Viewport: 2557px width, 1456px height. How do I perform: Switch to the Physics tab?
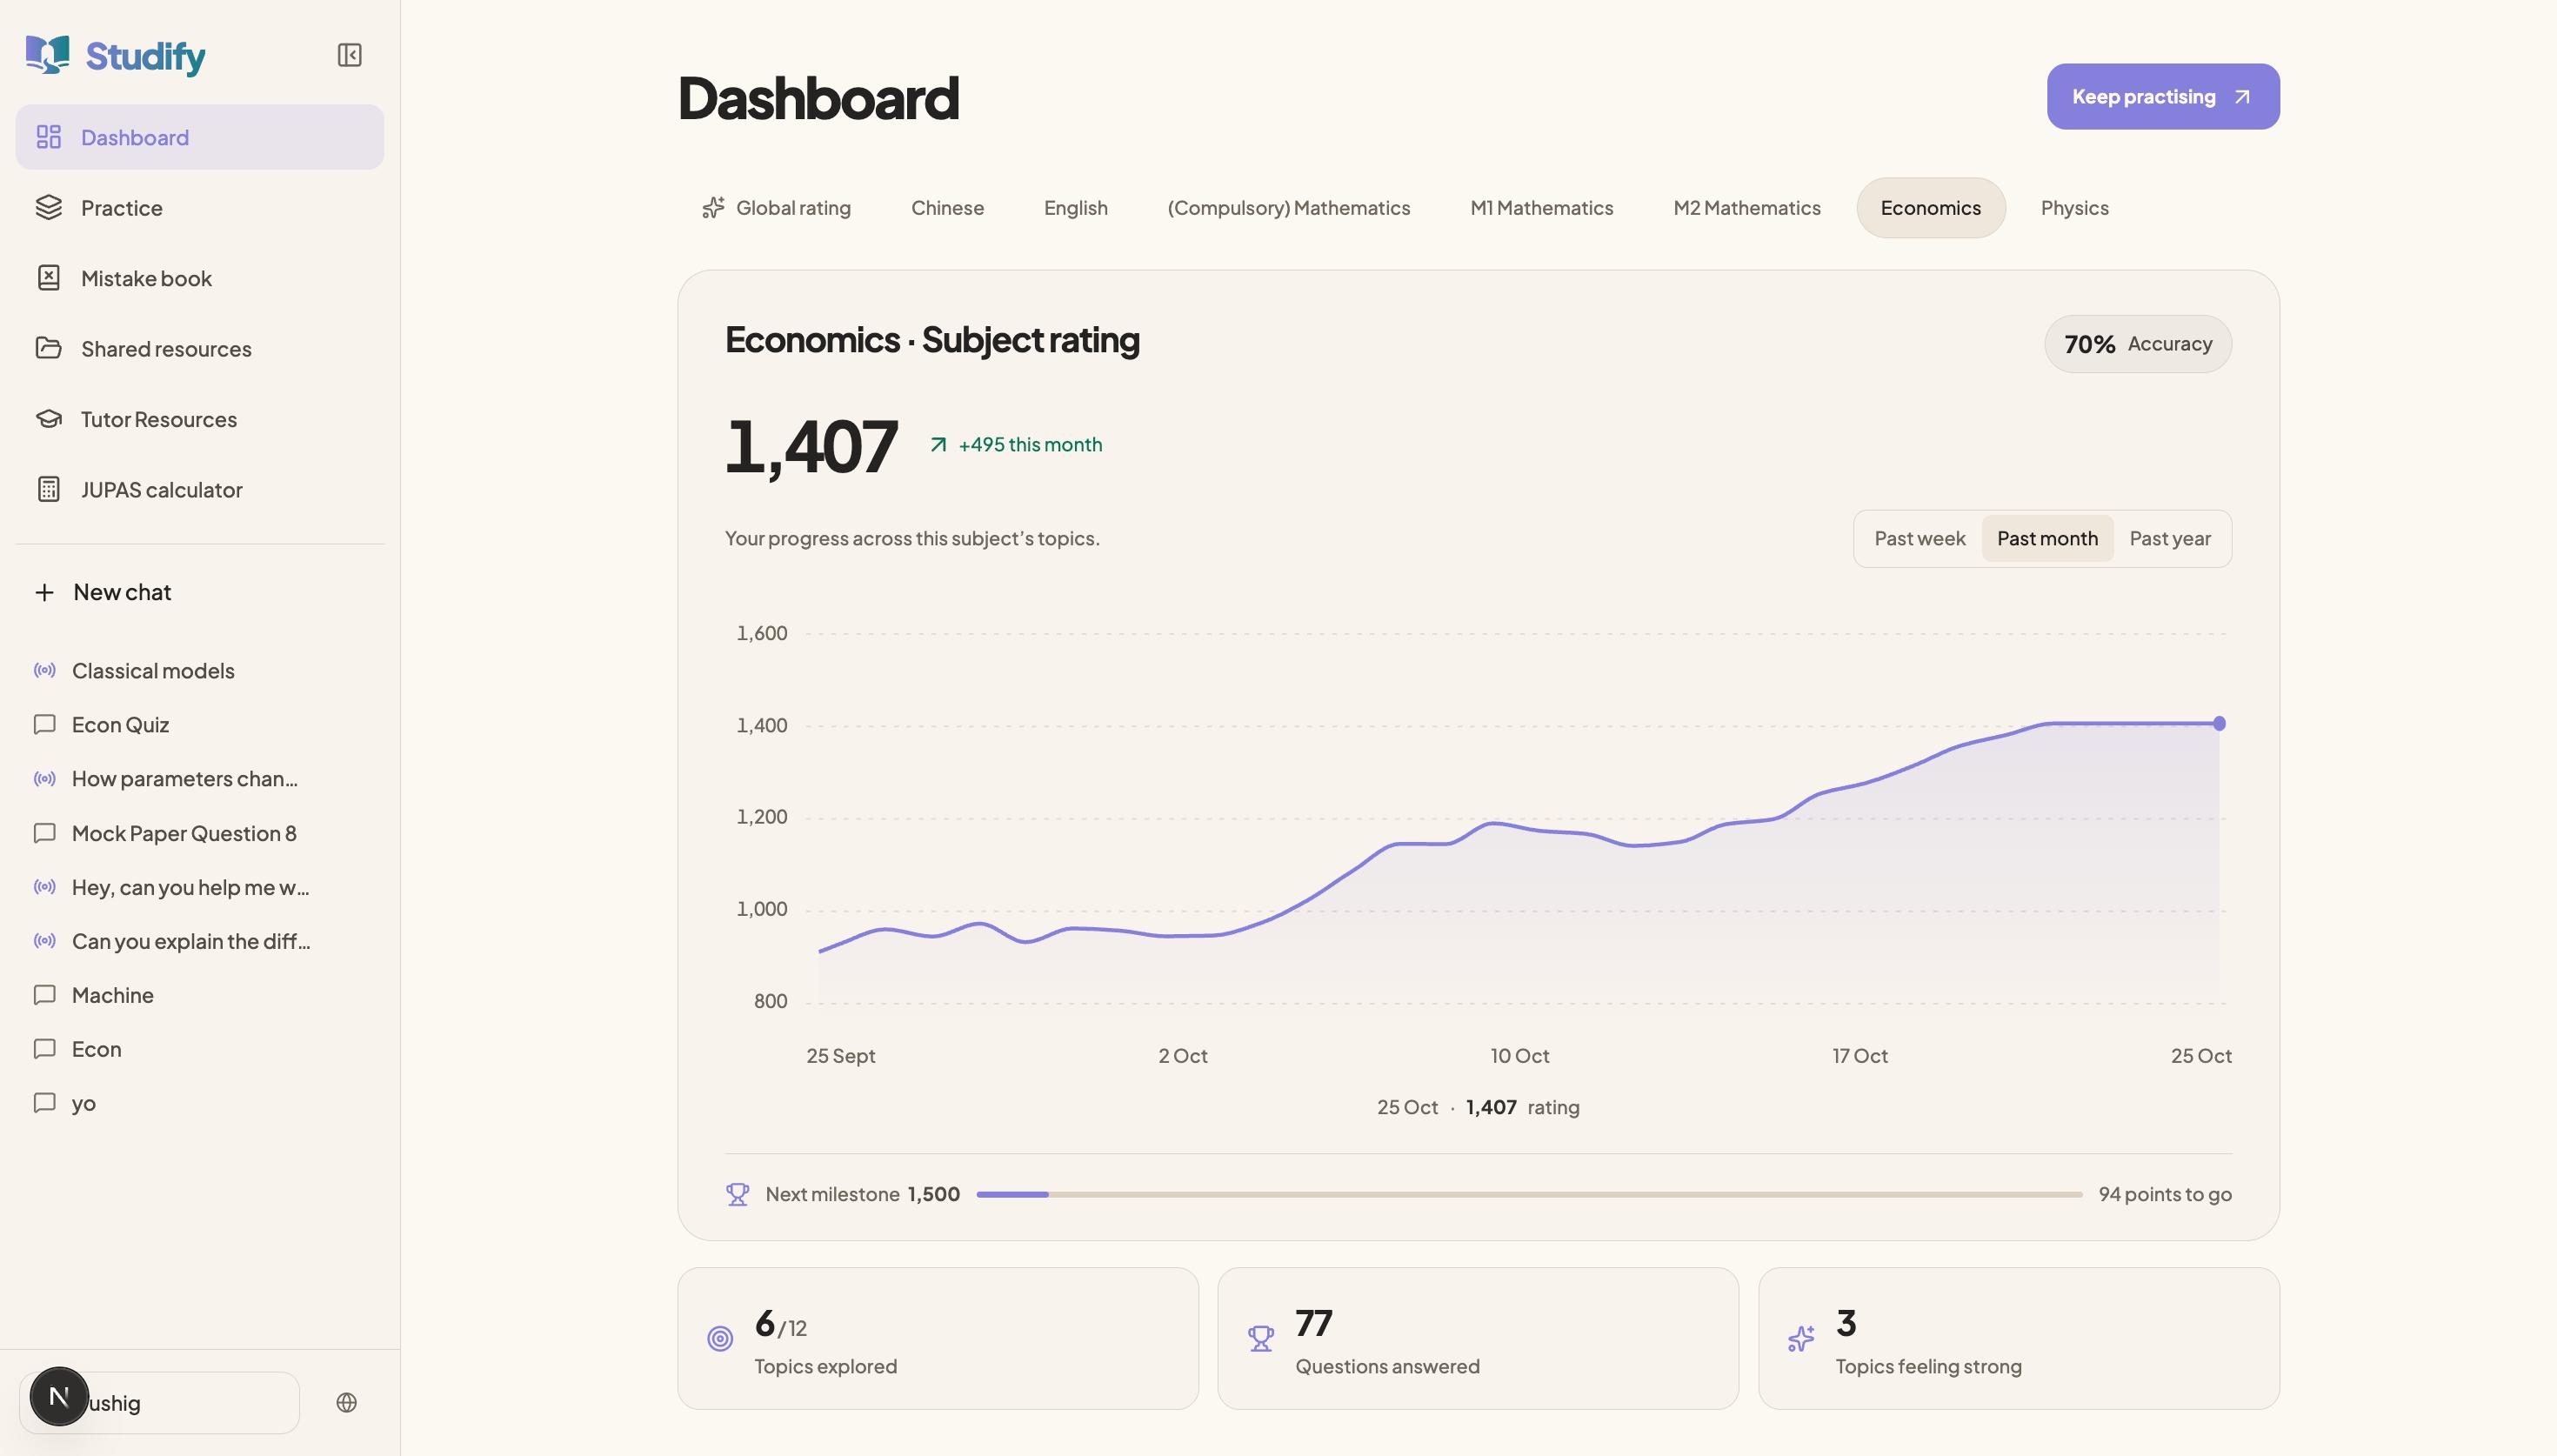[x=2074, y=208]
